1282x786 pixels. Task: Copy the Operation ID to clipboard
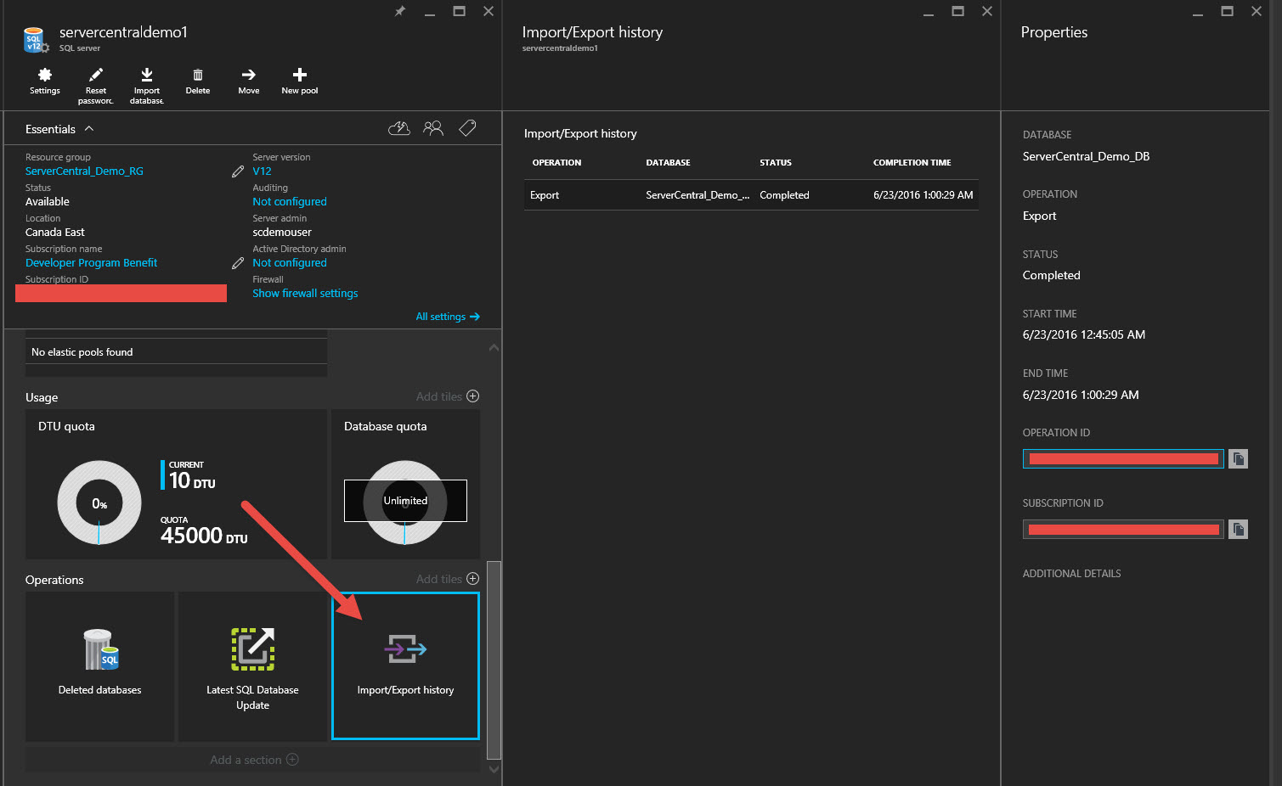[x=1239, y=459]
